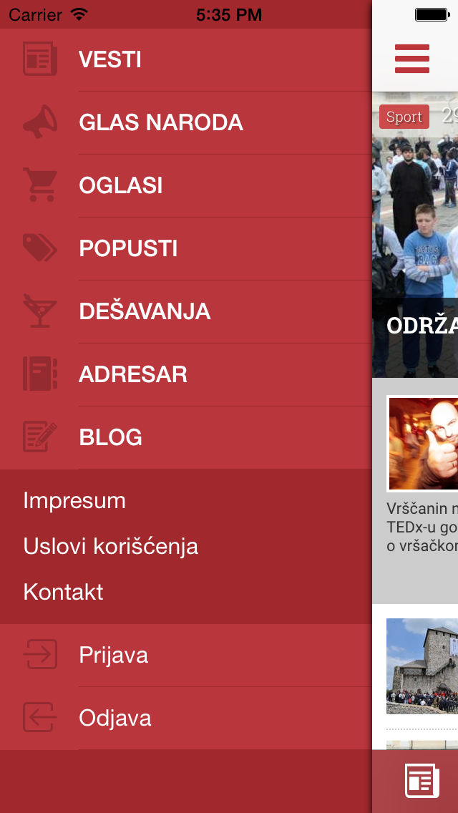Viewport: 458px width, 813px height.
Task: Select the cocktail glass Dešavanja icon
Action: click(x=40, y=311)
